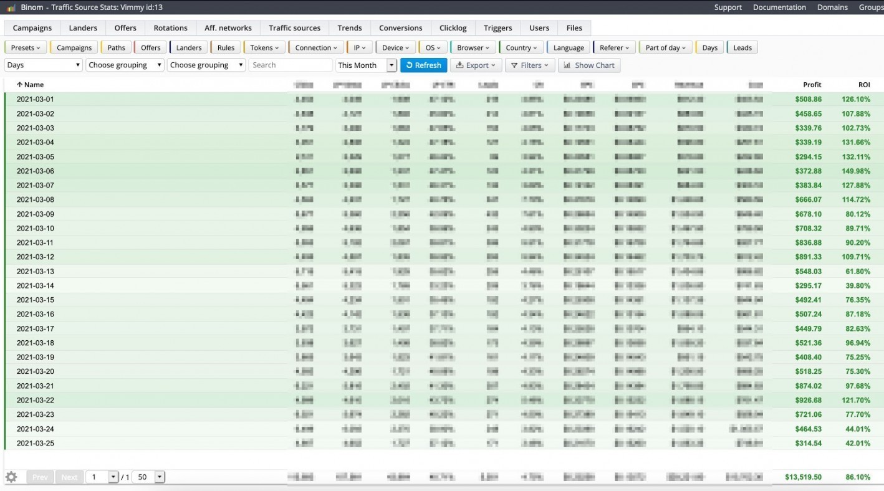The height and width of the screenshot is (491, 884).
Task: Click the $926.68 profit value
Action: 808,400
